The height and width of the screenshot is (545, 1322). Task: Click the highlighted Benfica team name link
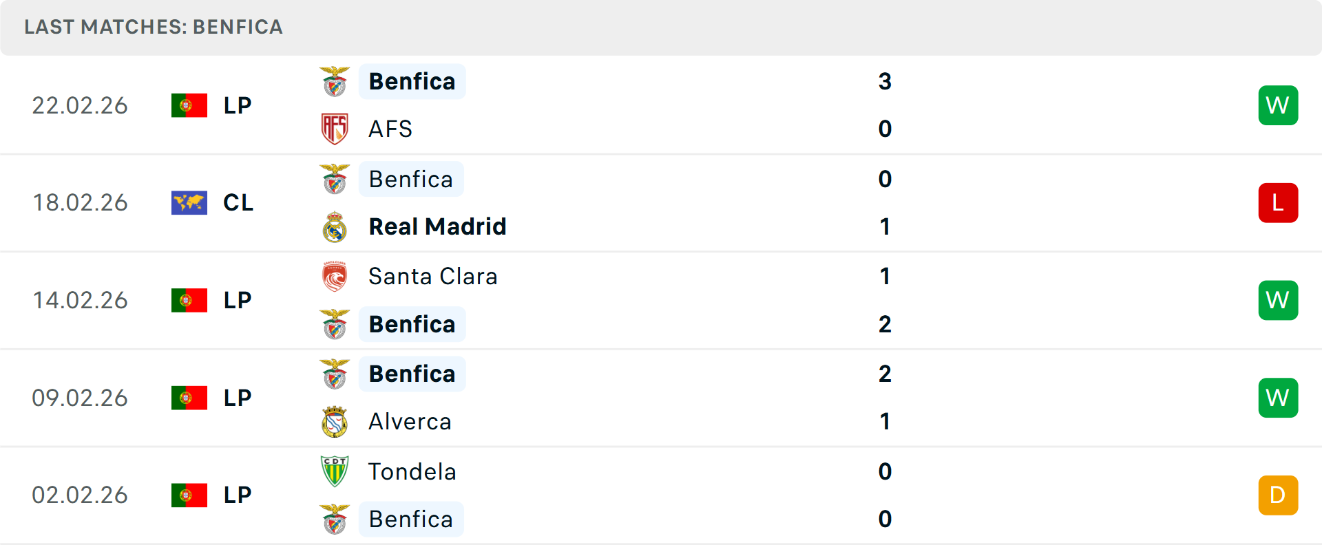click(x=412, y=81)
